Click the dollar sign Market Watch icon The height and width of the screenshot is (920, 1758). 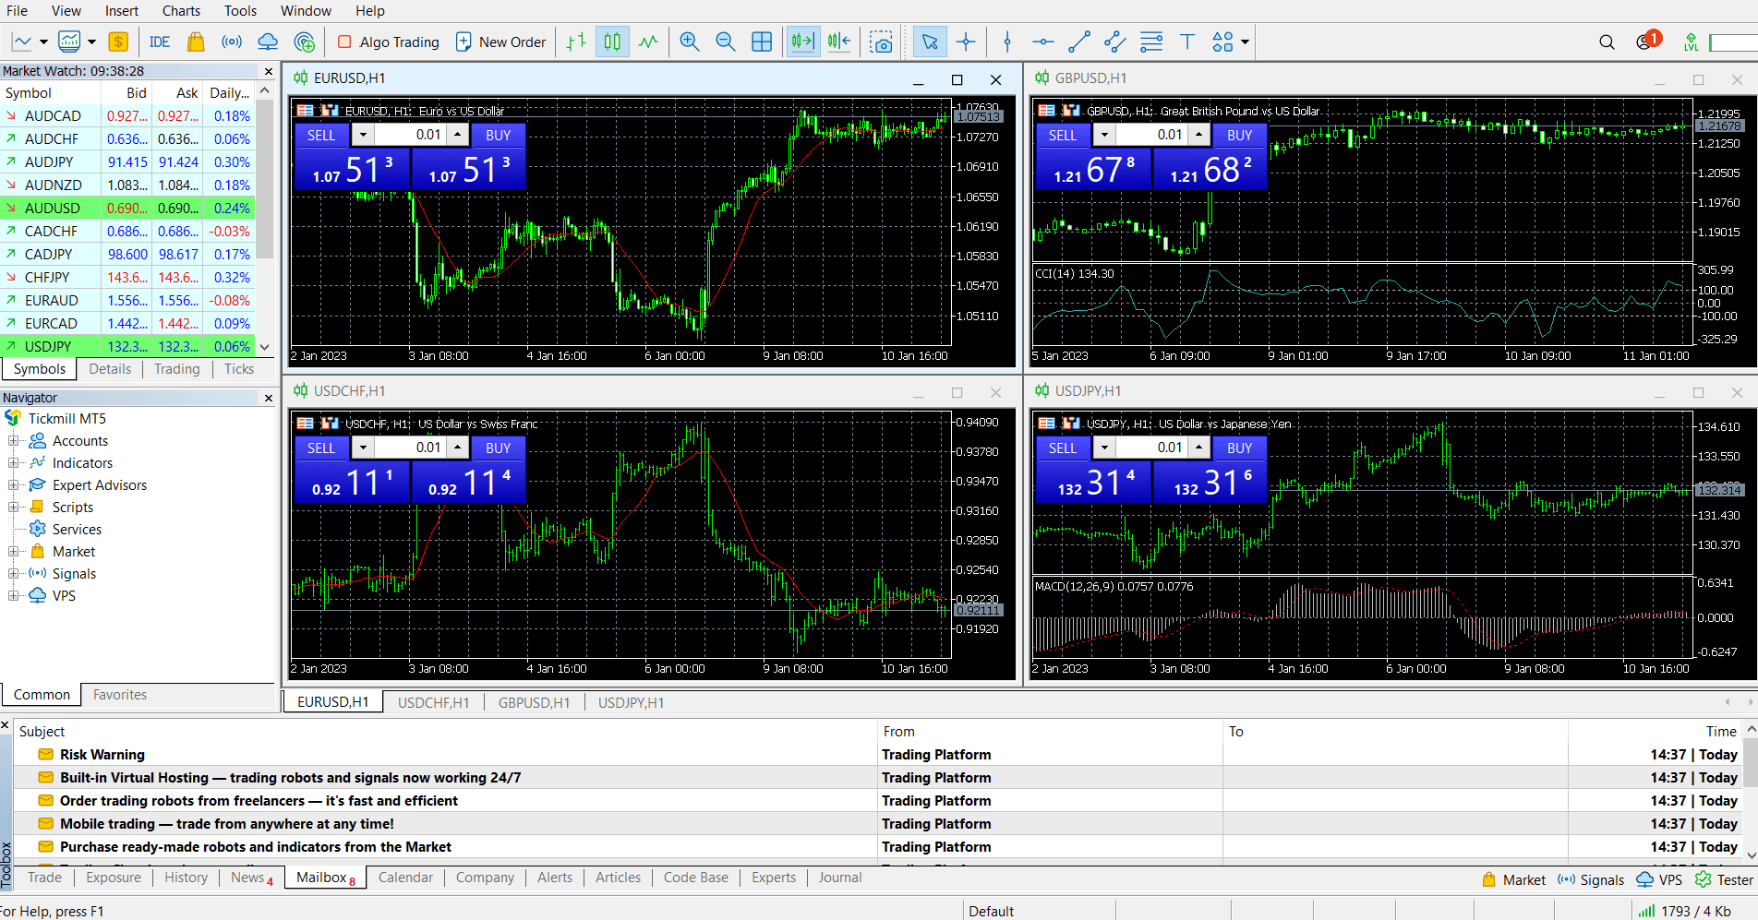pos(118,42)
